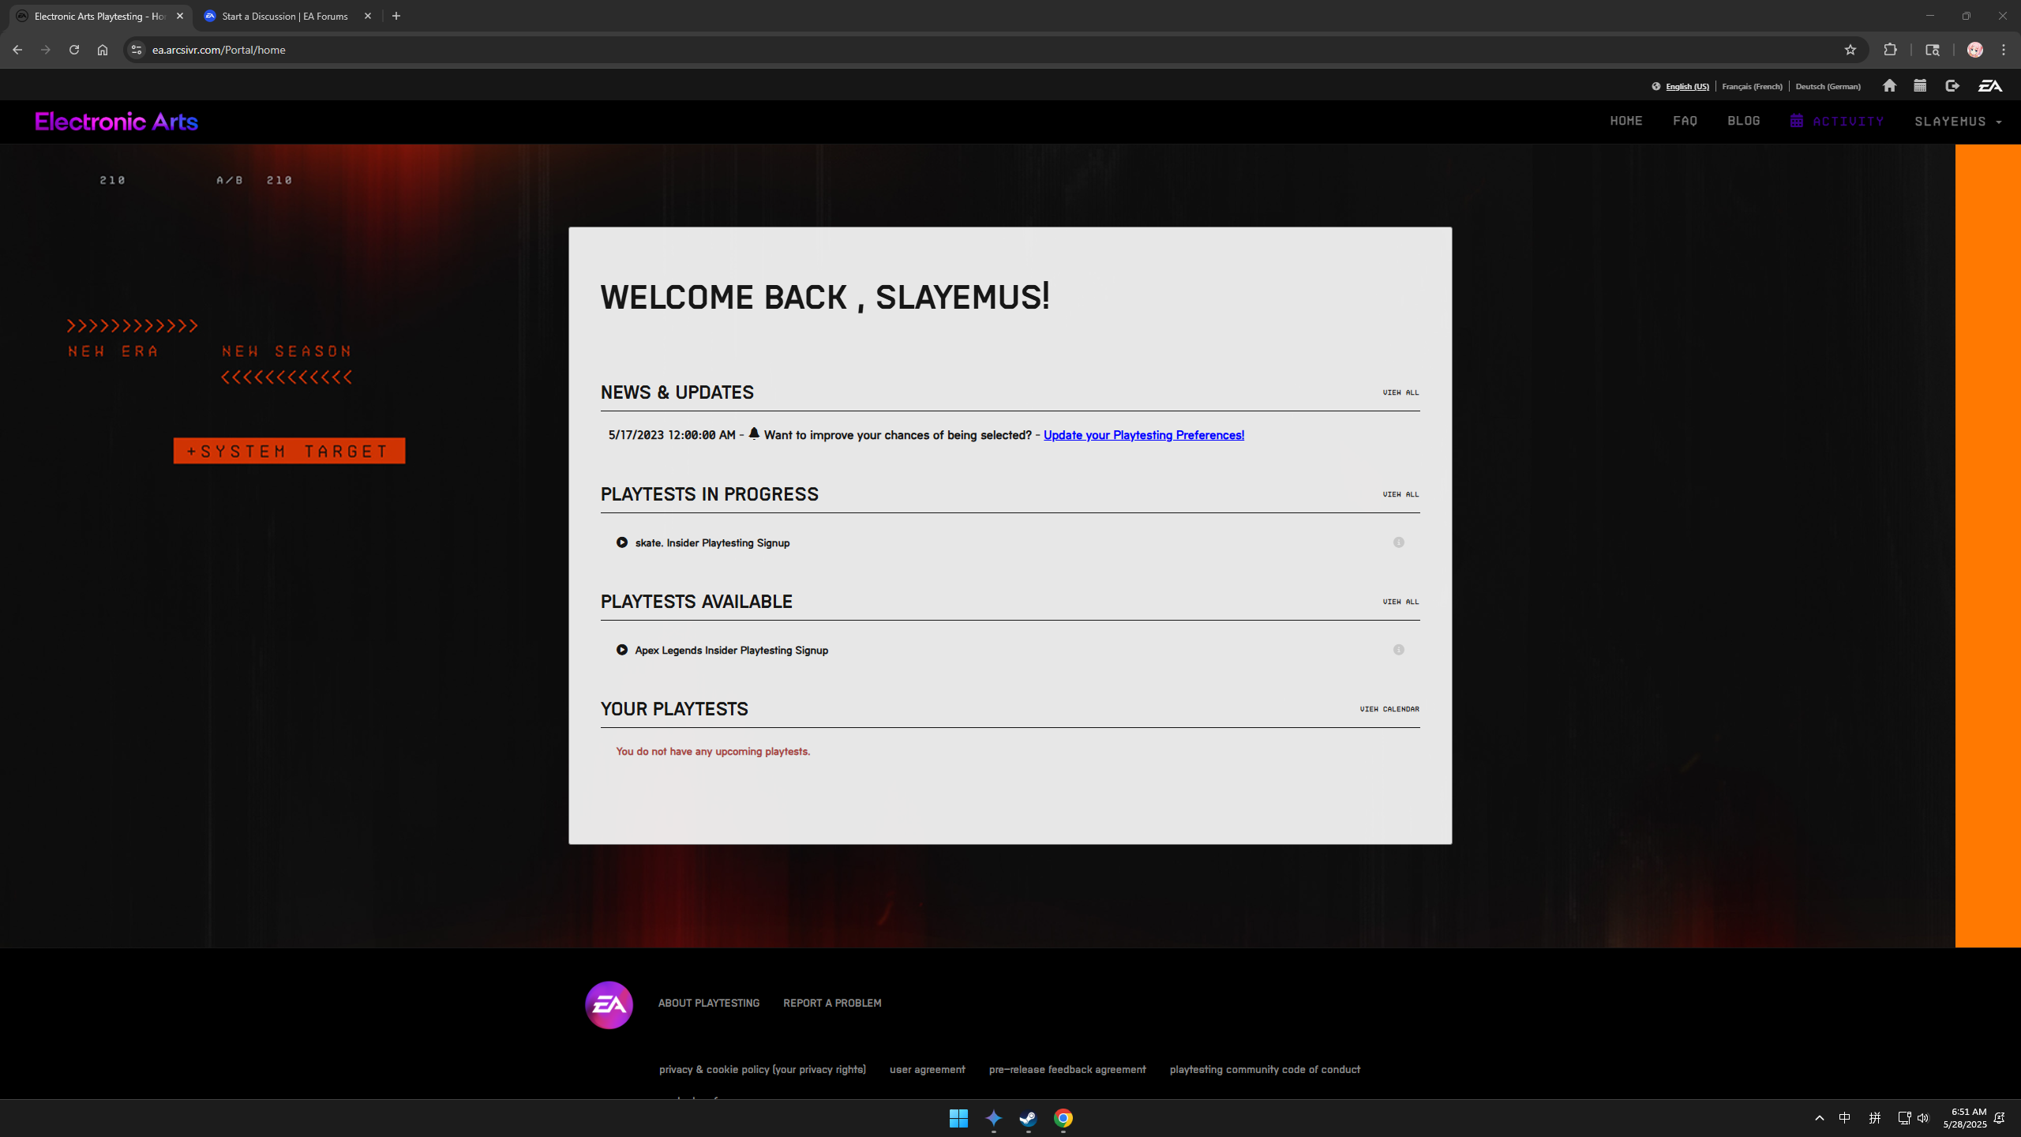Close the Electronic Arts Playtesting tab
This screenshot has width=2021, height=1137.
[x=180, y=16]
